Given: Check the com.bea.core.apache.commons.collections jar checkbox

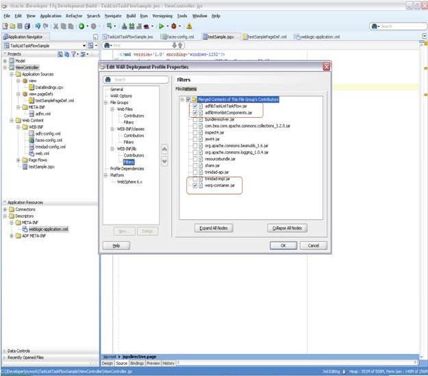Looking at the screenshot, I should 195,126.
